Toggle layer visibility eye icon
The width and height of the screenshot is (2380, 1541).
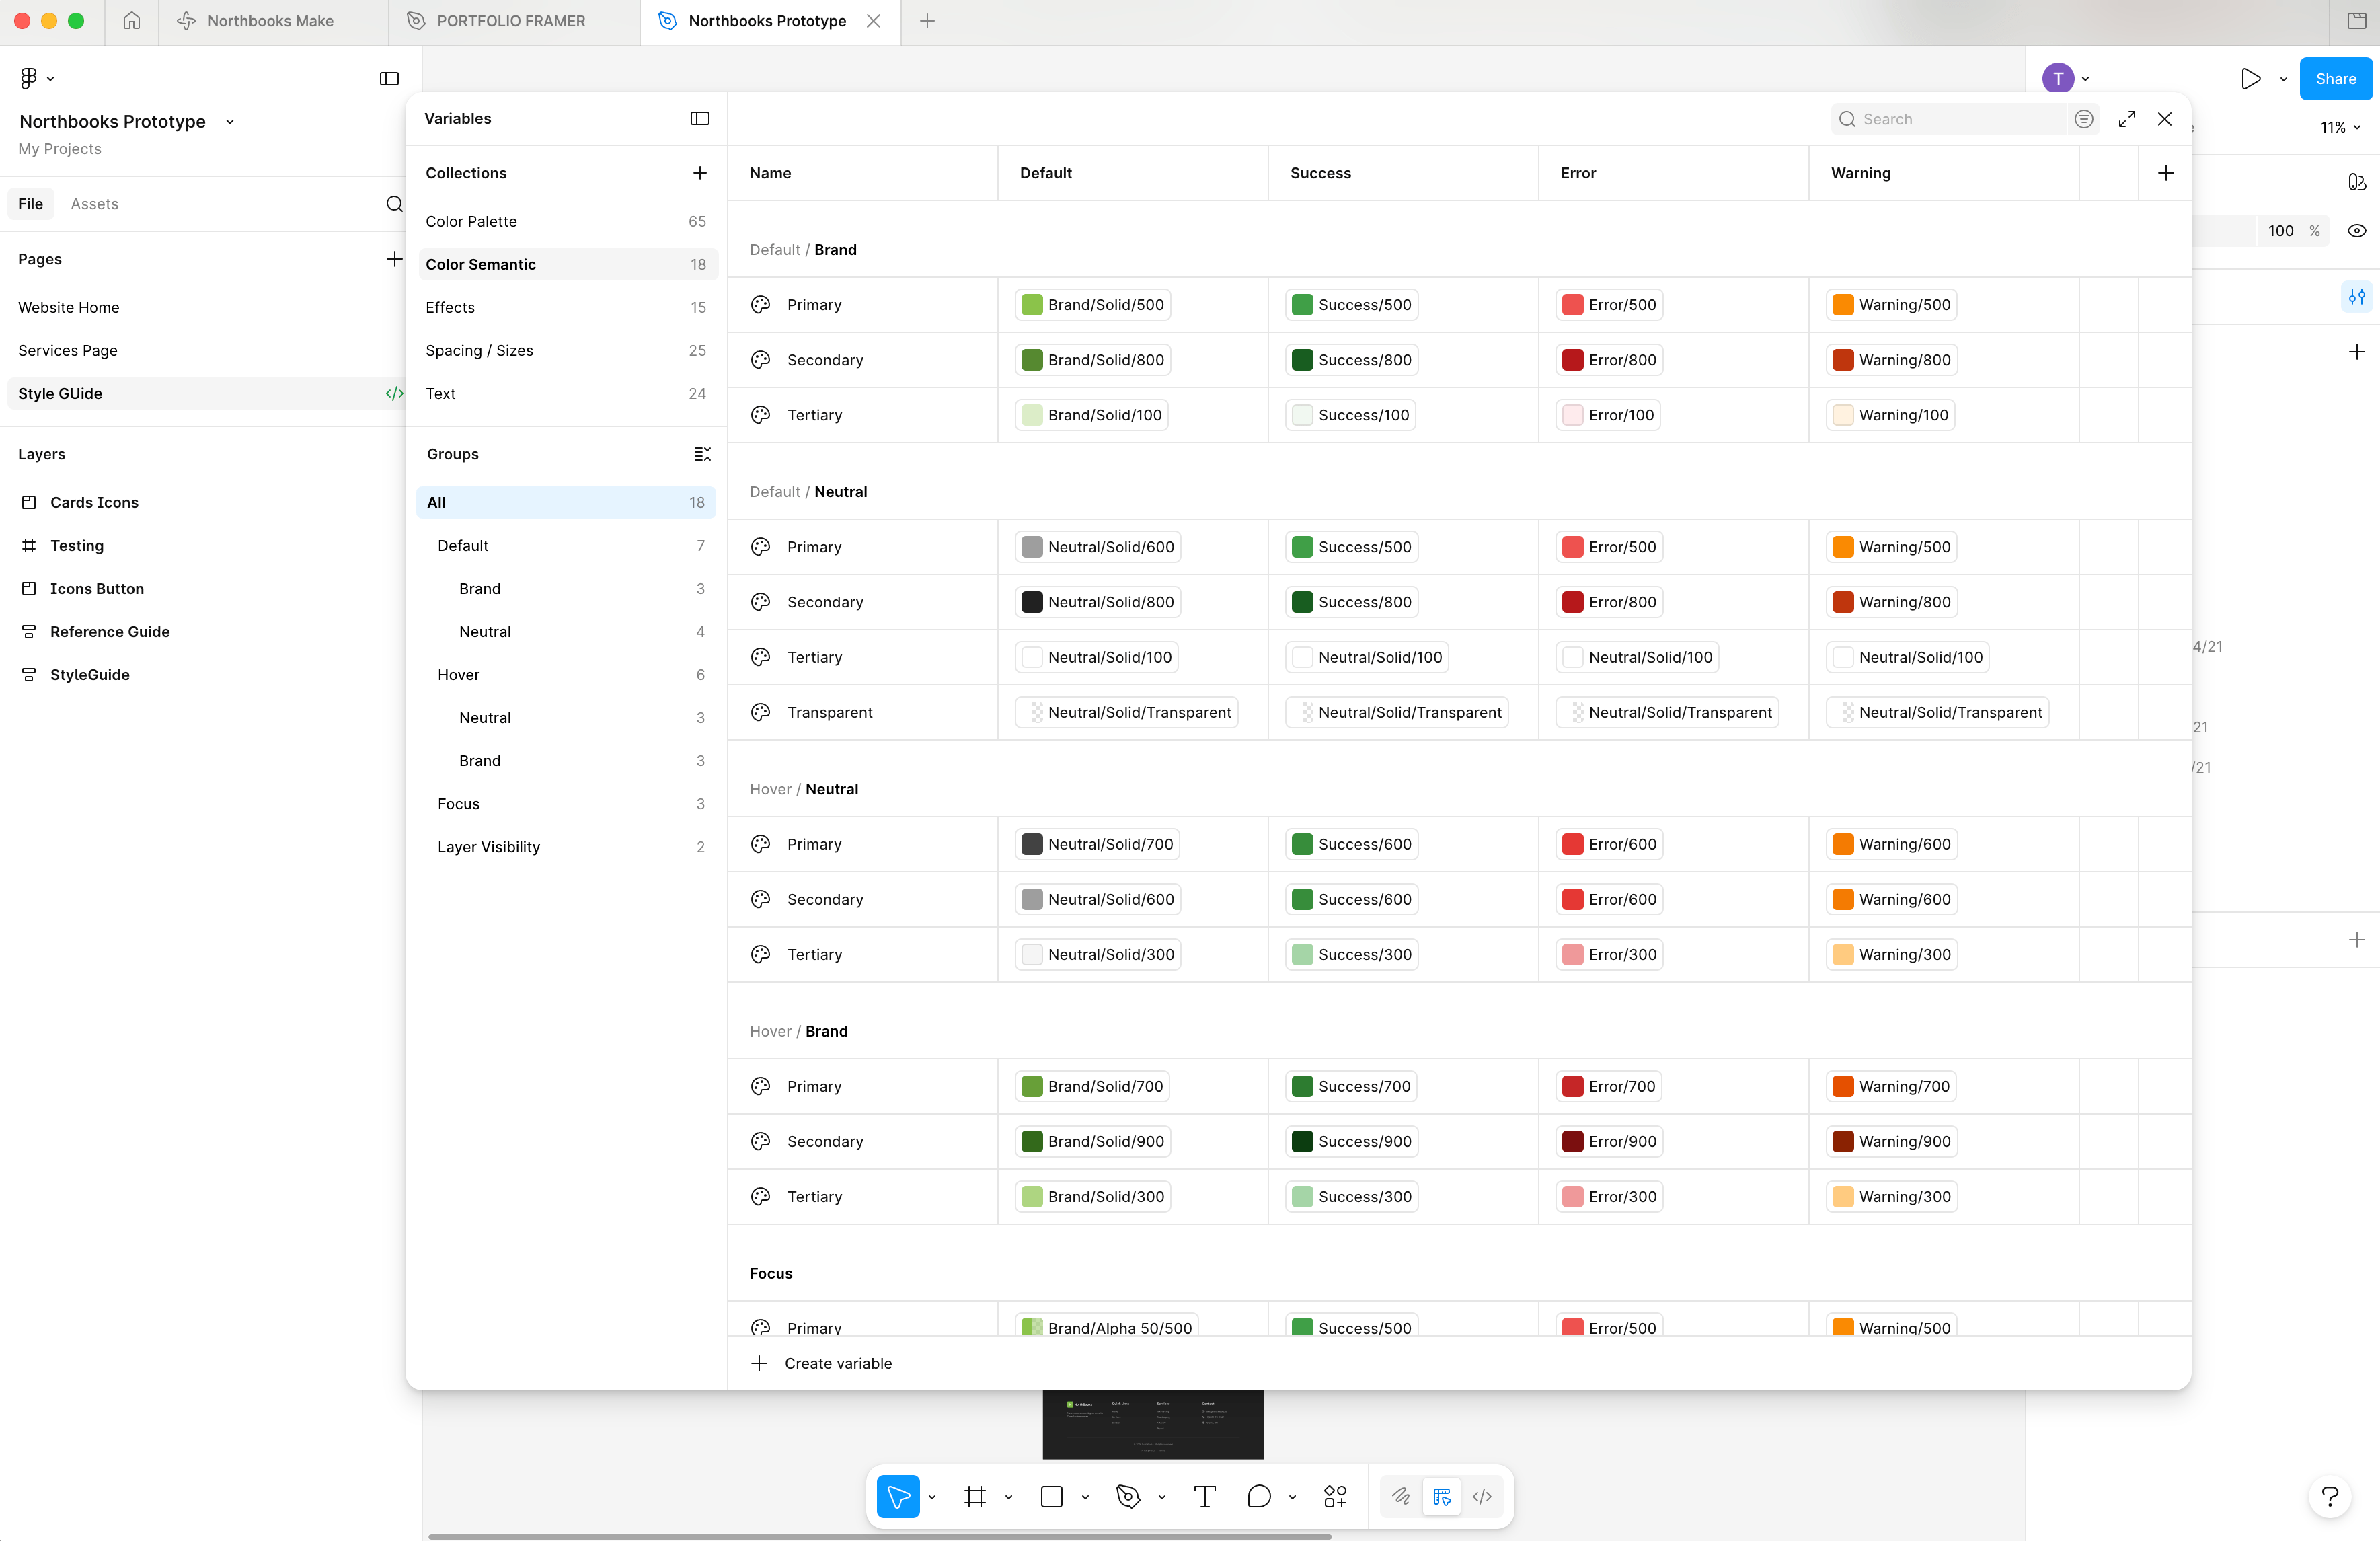click(2357, 231)
